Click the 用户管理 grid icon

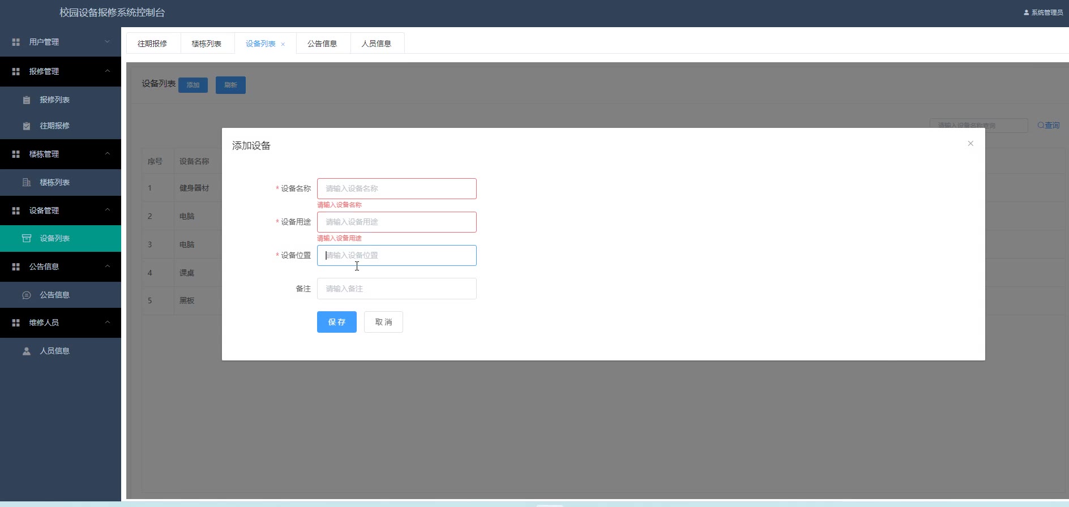[16, 42]
